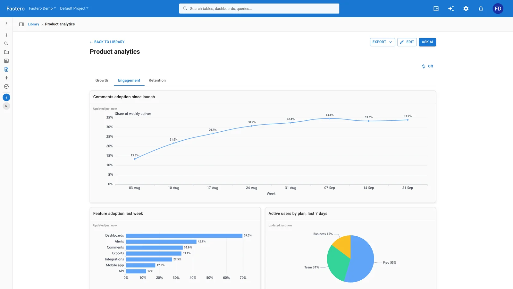513x289 pixels.
Task: Click the 07 Sep 34.6% data point
Action: click(x=330, y=118)
